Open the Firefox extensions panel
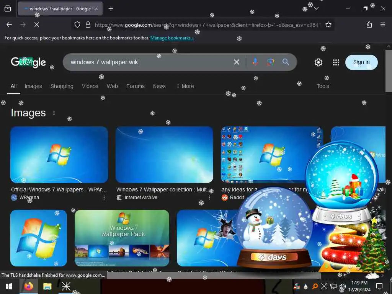Image resolution: width=392 pixels, height=294 pixels. click(369, 24)
